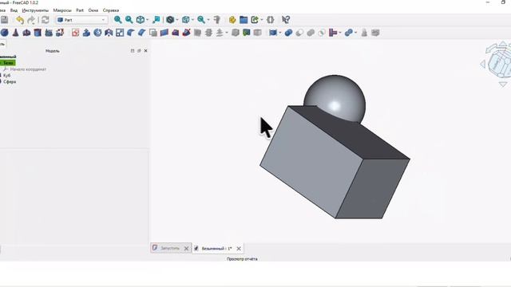Click the Undo arrow icon
The image size is (511, 287).
20,20
